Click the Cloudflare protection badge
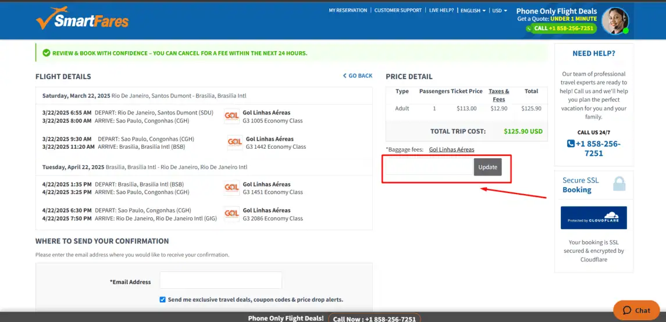 click(x=593, y=217)
